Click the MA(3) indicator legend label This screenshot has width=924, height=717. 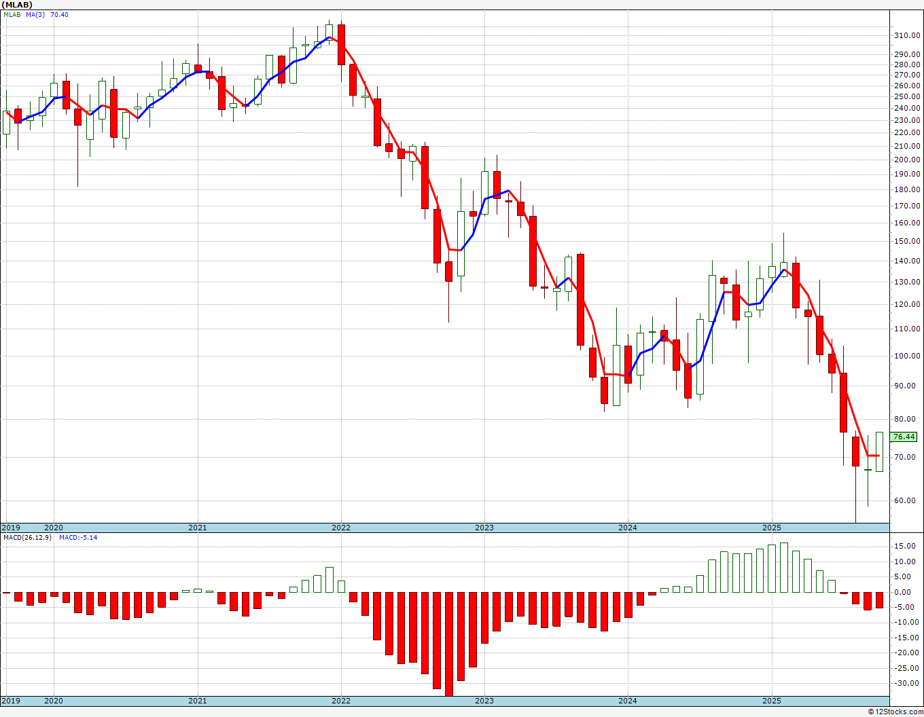tap(35, 15)
